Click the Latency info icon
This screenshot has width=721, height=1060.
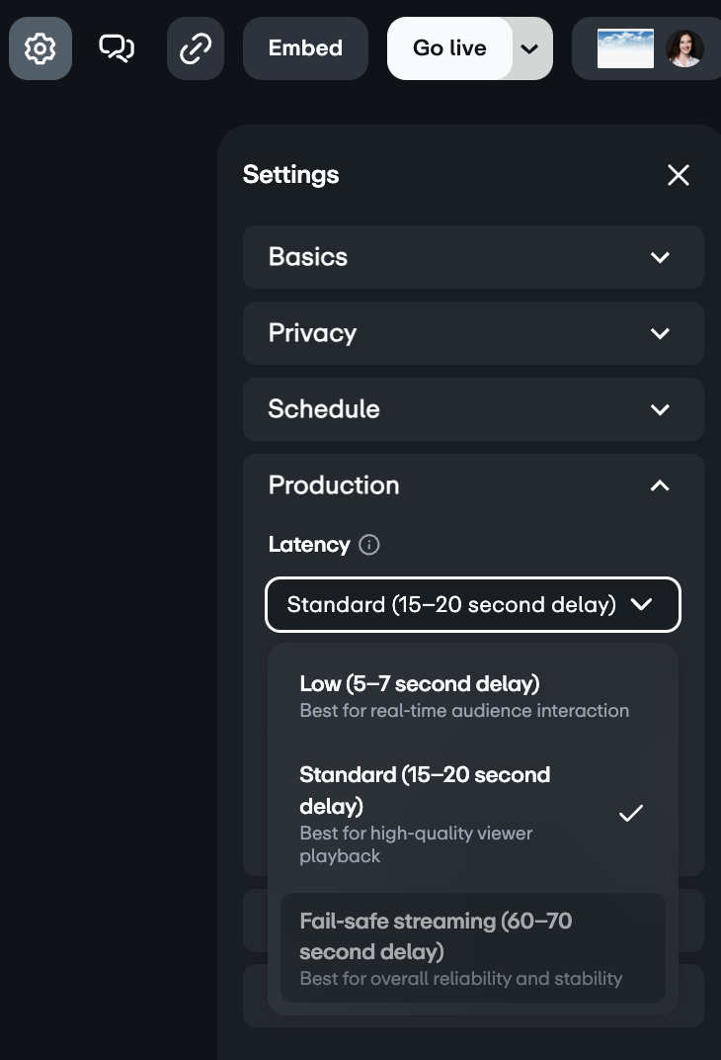point(369,545)
